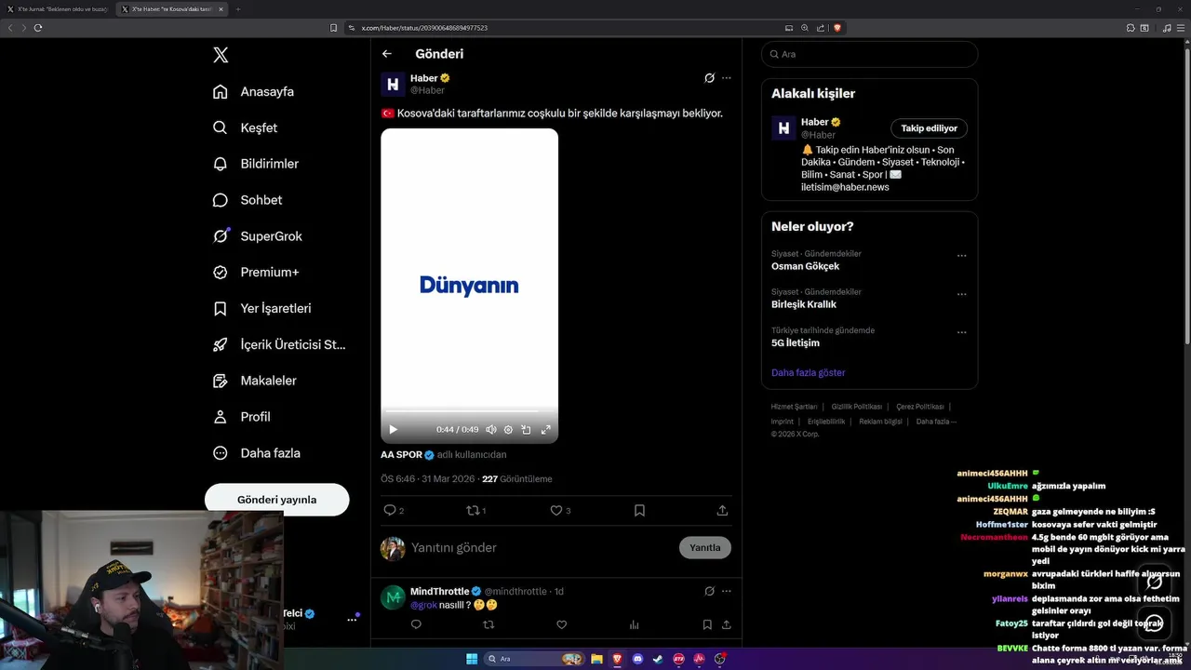Open Steam from the taskbar

pos(658,659)
